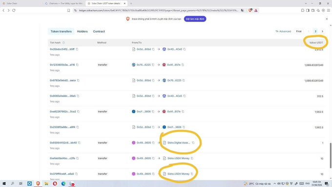Reload the Sidra Chain page
Screen dimensions: 332x187
coord(14,10)
